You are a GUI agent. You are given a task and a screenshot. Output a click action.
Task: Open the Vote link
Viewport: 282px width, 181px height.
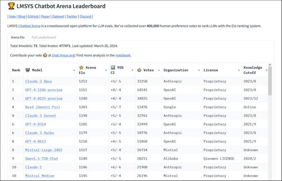pyautogui.click(x=12, y=16)
